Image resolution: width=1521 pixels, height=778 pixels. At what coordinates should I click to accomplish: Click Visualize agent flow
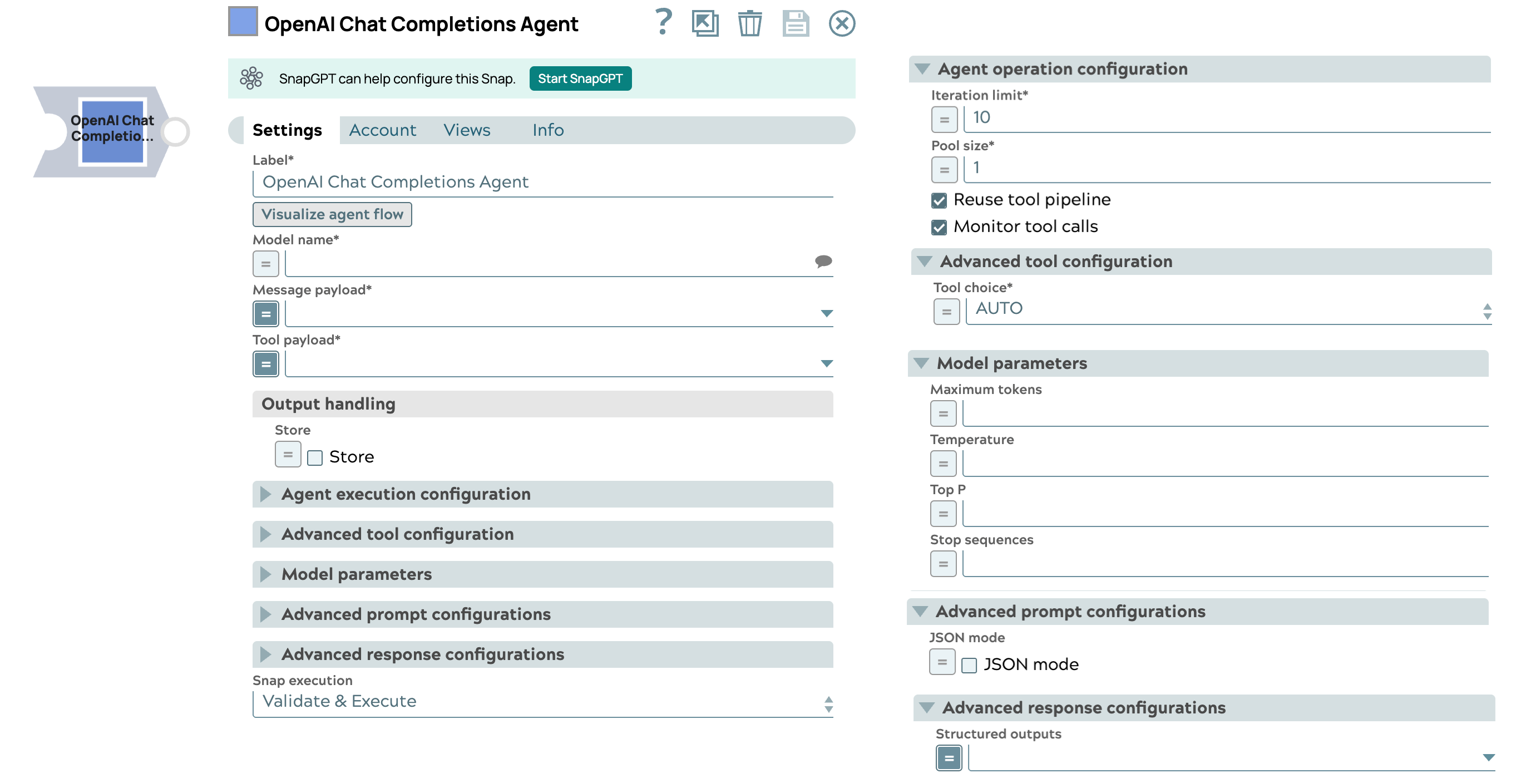click(332, 214)
